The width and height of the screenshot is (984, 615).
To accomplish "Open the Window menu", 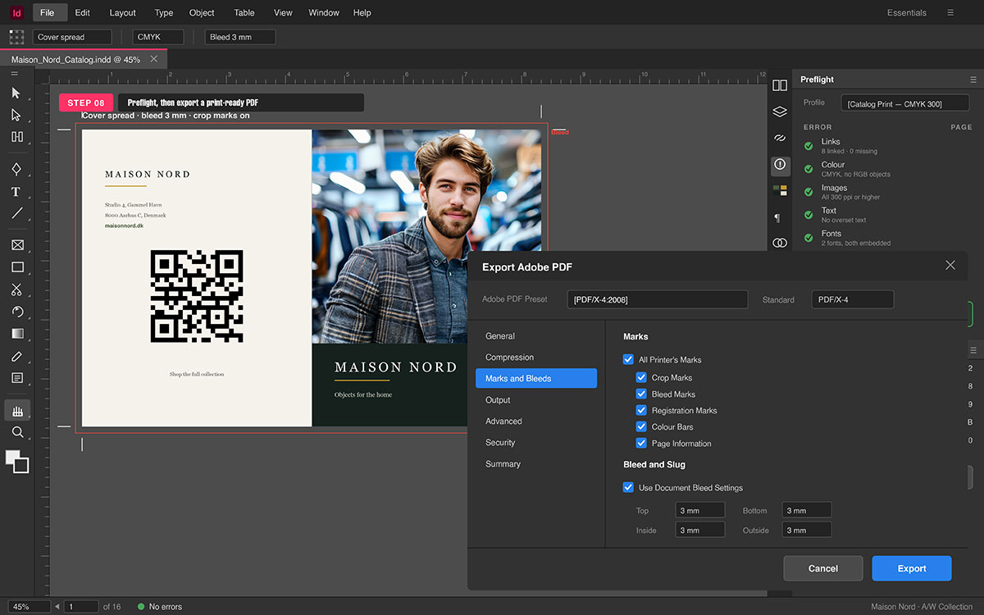I will pyautogui.click(x=324, y=12).
